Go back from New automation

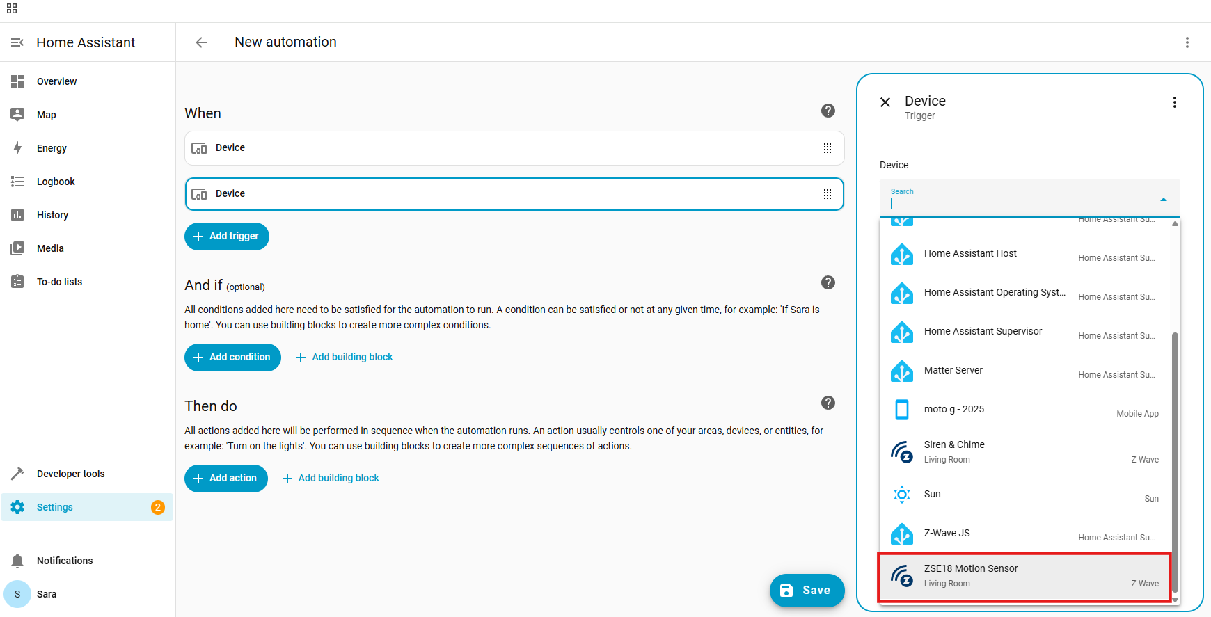pos(201,42)
